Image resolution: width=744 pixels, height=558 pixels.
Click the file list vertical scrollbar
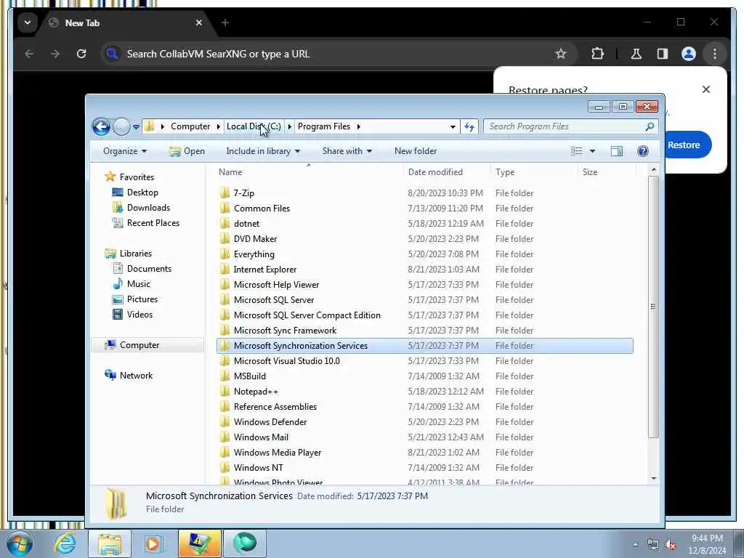653,307
